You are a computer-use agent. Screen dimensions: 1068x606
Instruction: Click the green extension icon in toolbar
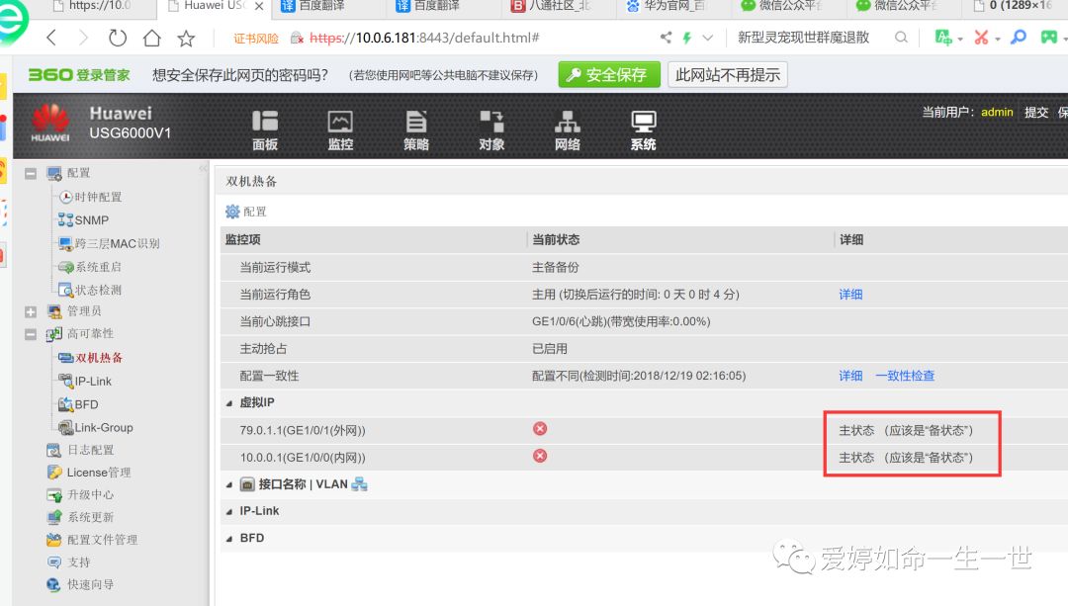(942, 38)
